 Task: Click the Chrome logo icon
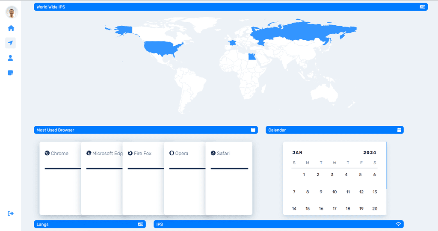(x=47, y=153)
